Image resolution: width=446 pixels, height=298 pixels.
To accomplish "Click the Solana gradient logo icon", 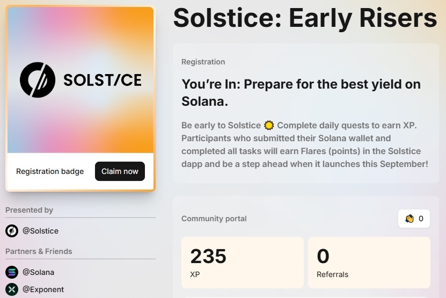I will [x=12, y=272].
